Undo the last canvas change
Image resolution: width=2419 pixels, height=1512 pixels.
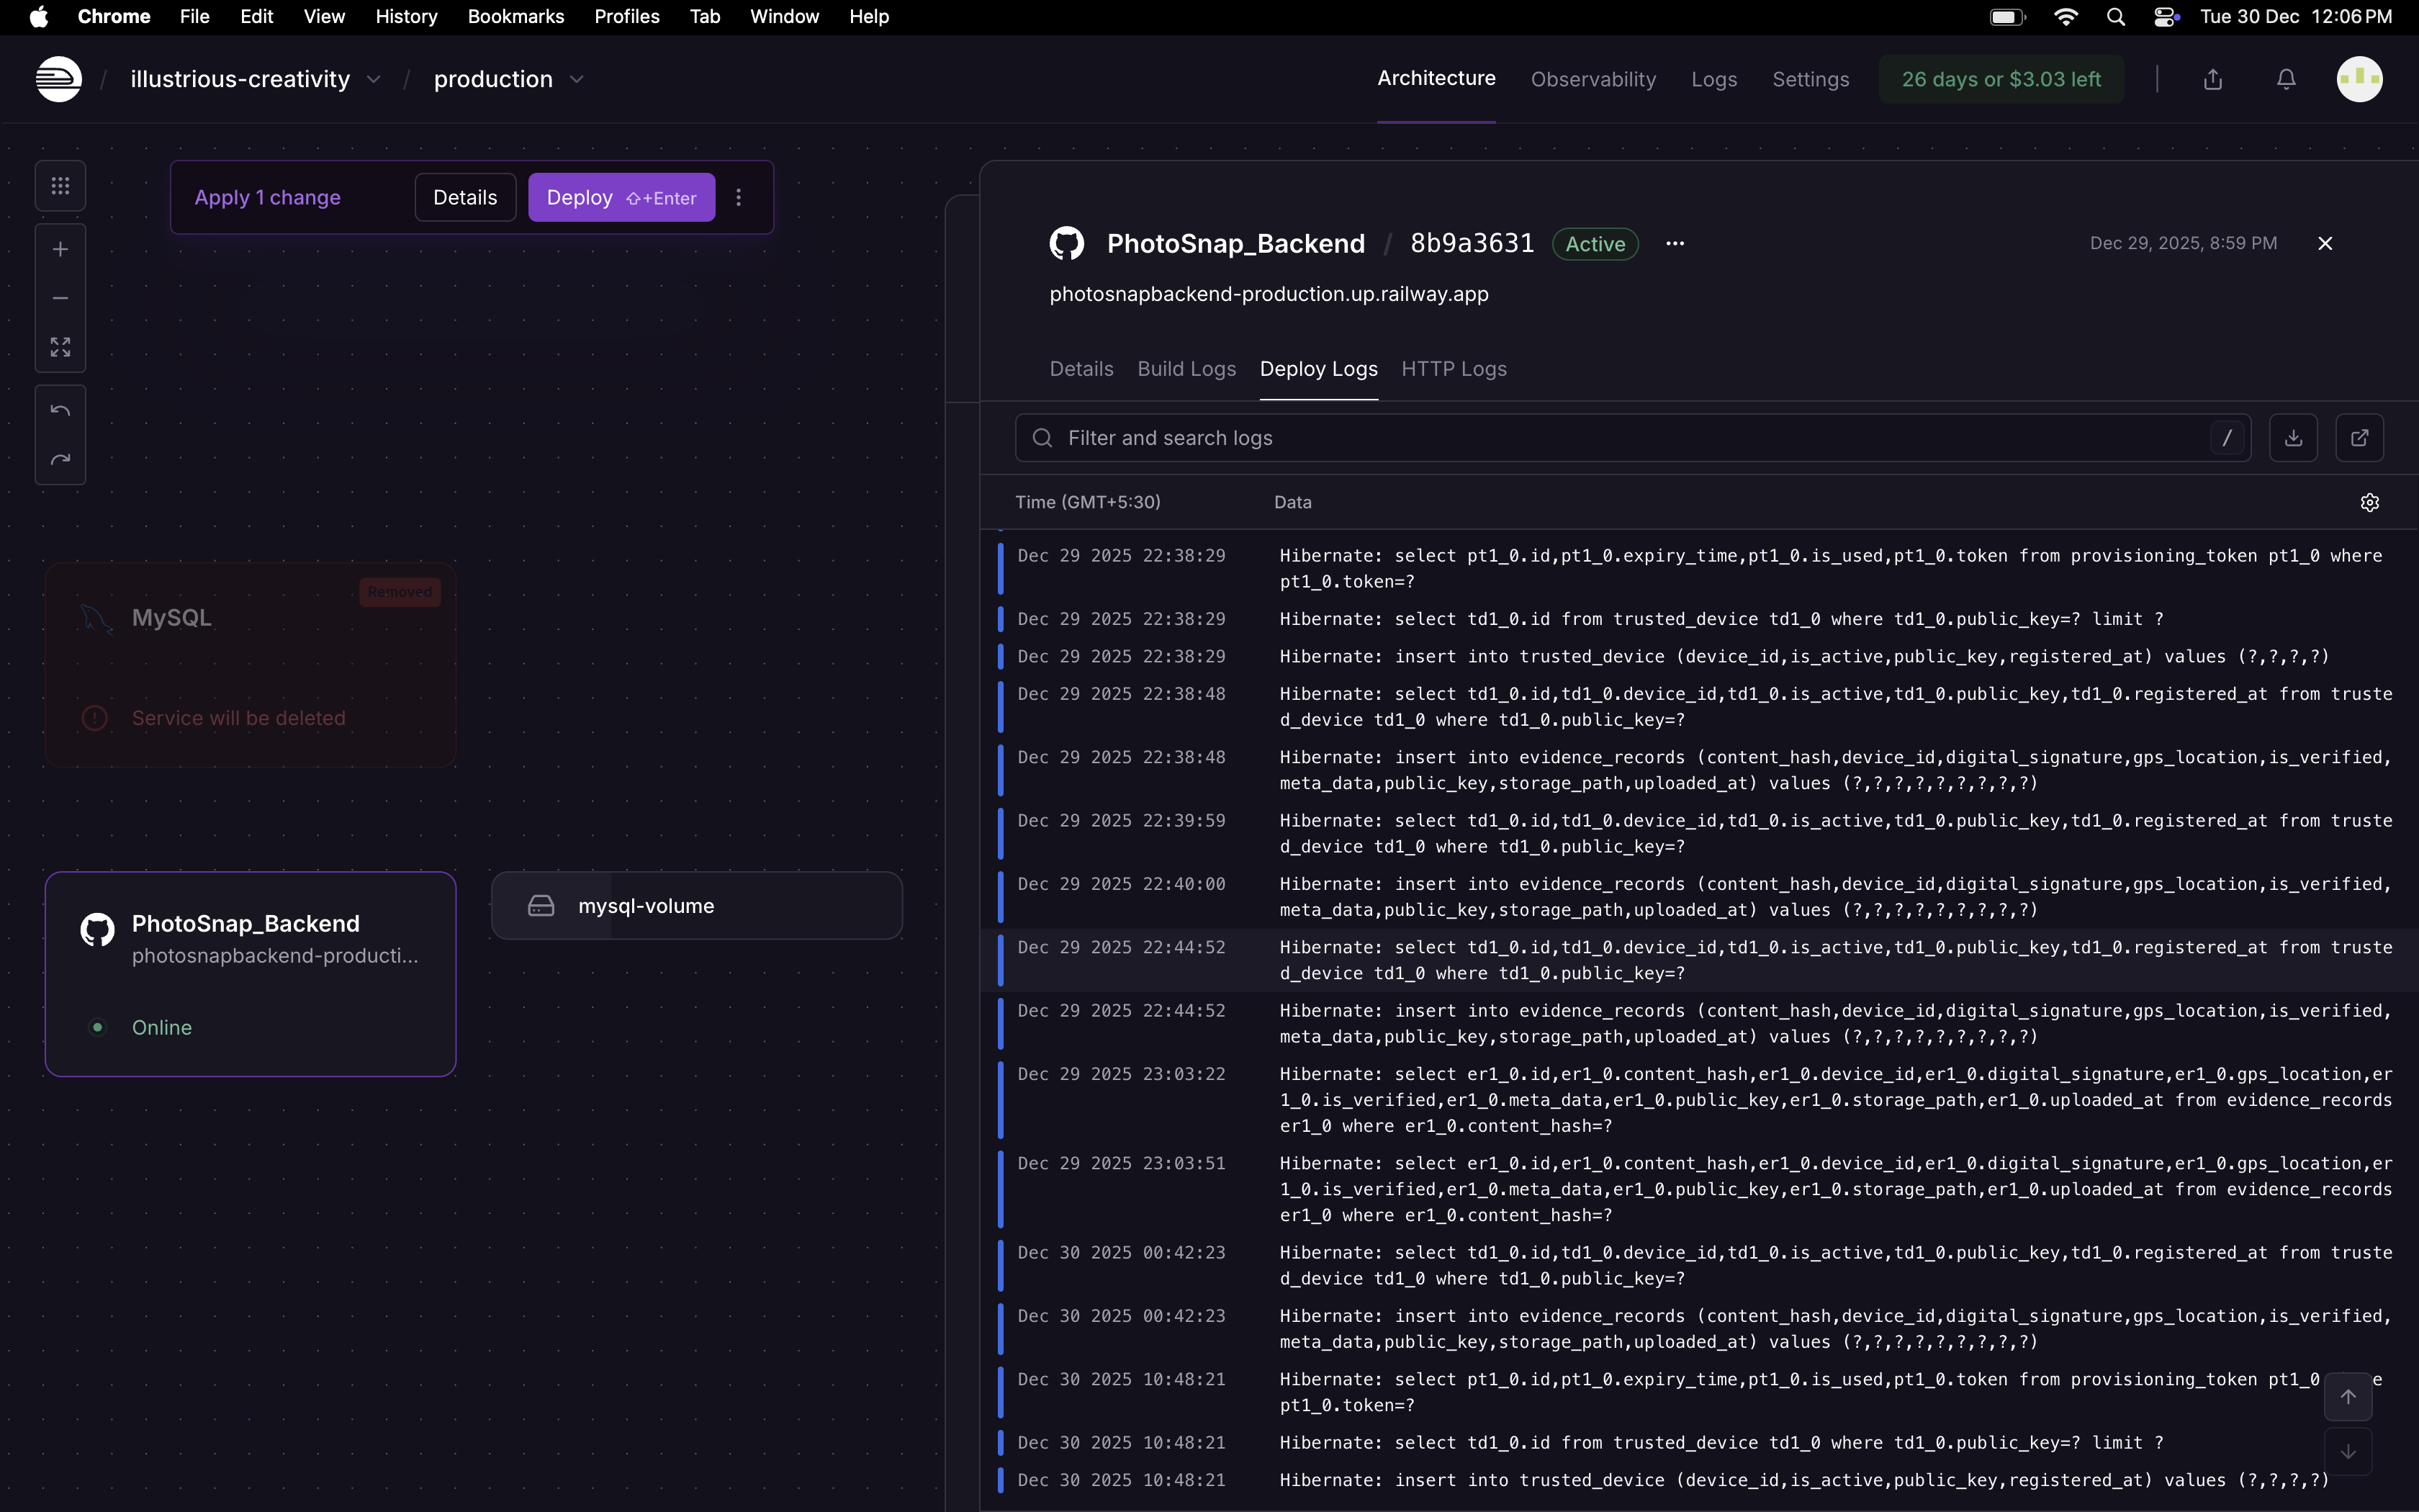click(60, 411)
